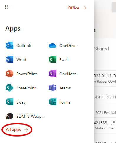Open the 2021 Festival row in background
Image resolution: width=116 pixels, height=143 pixels.
pos(105,110)
